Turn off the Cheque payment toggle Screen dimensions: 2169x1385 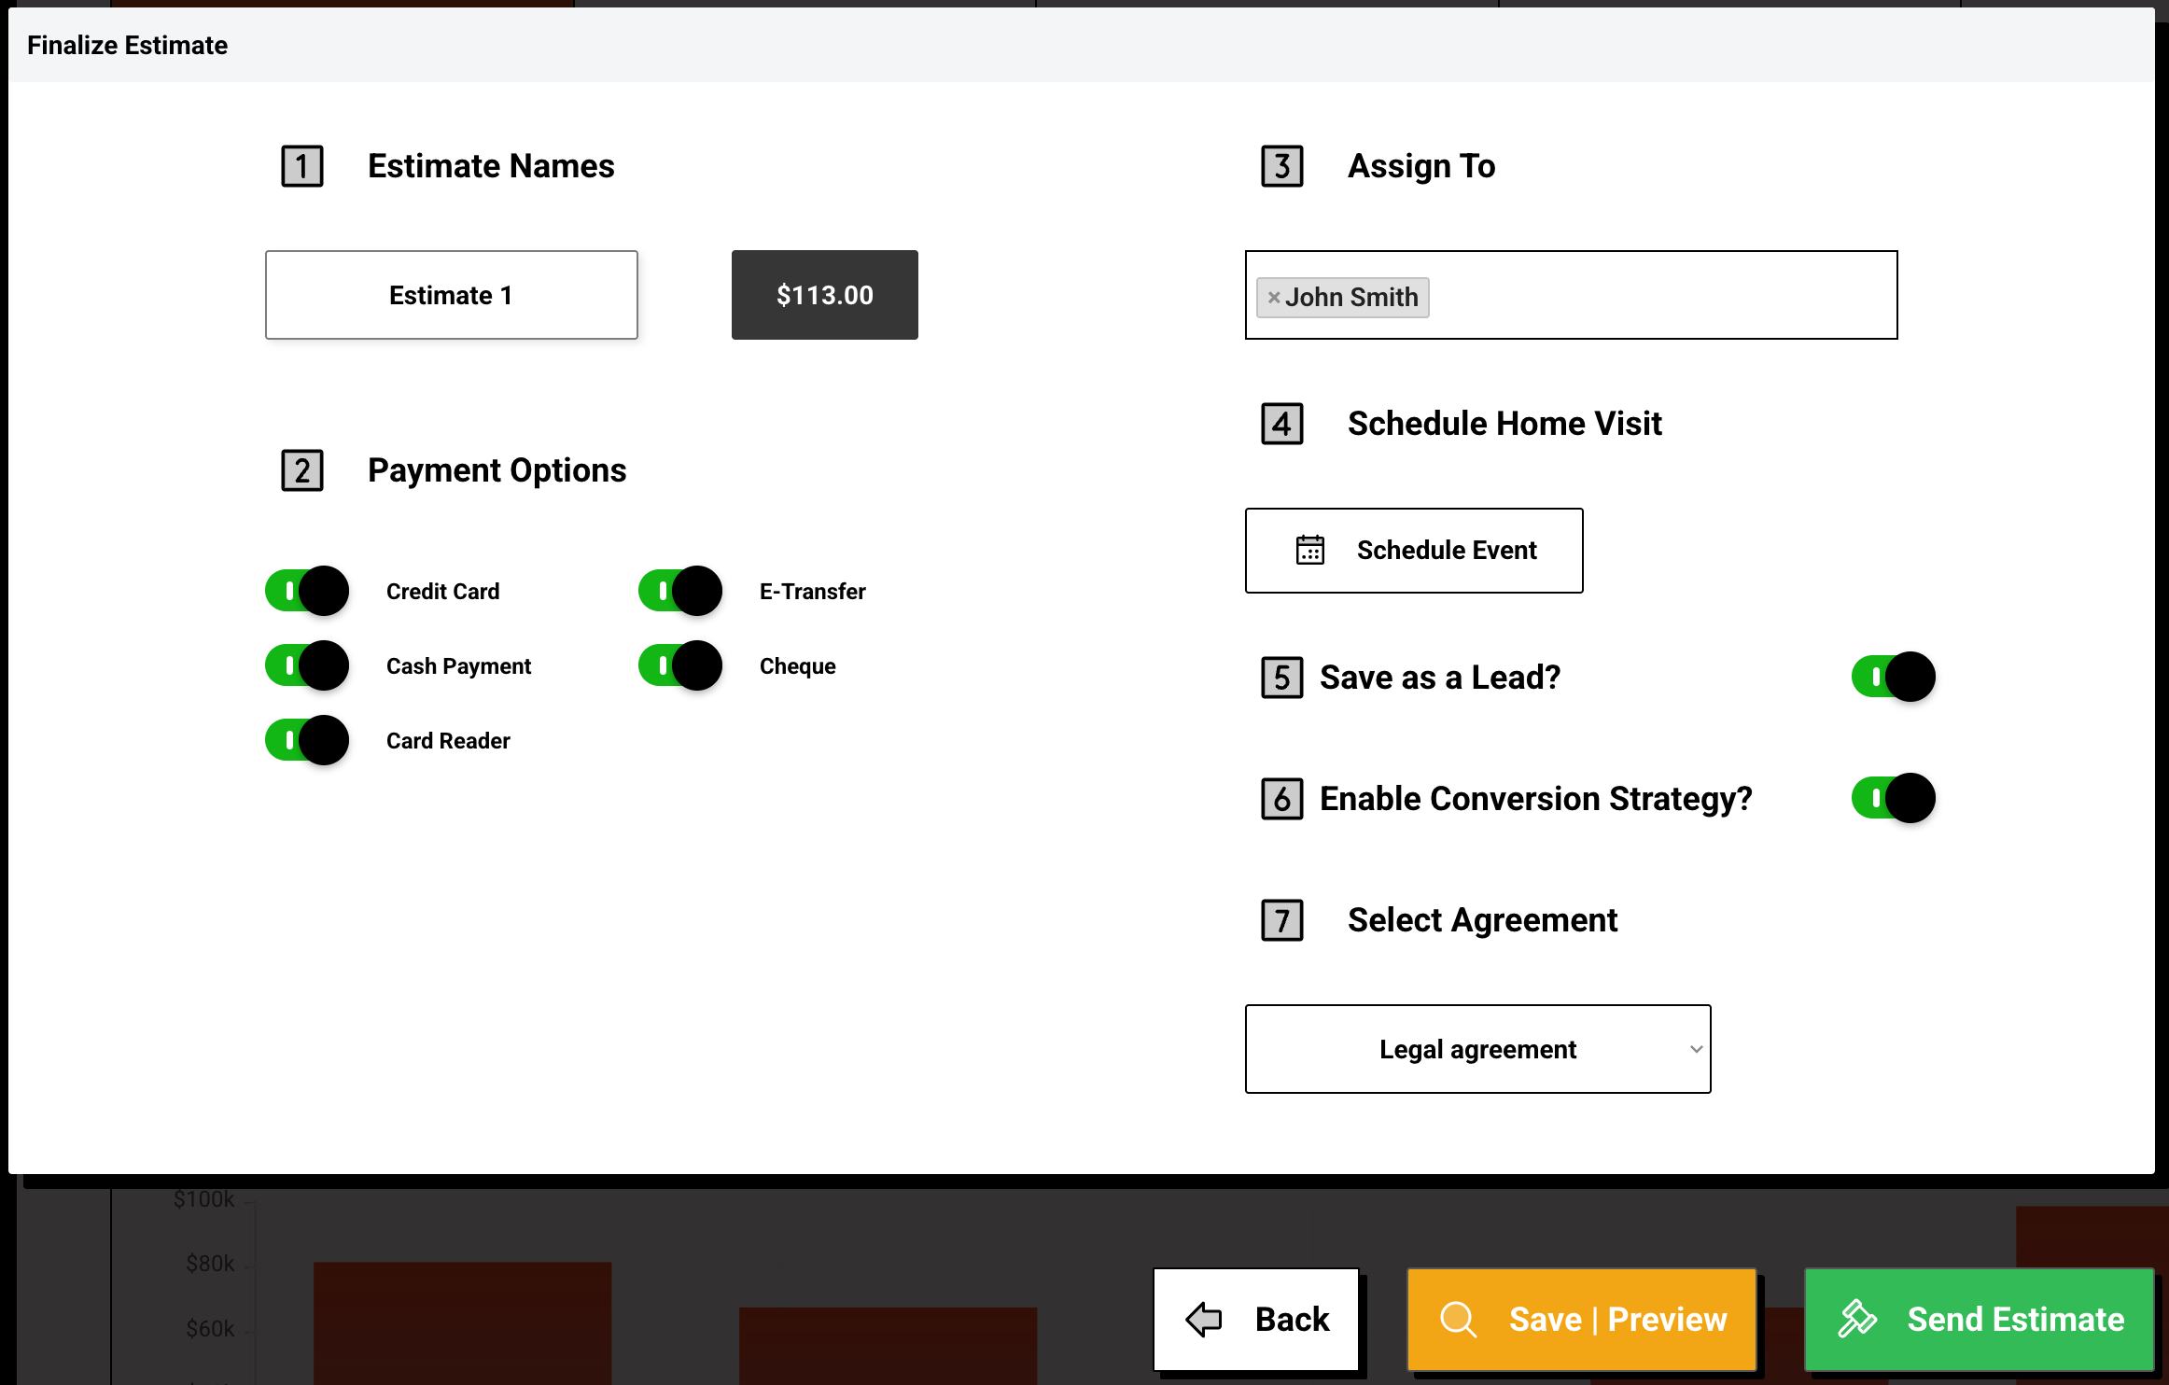[x=680, y=665]
